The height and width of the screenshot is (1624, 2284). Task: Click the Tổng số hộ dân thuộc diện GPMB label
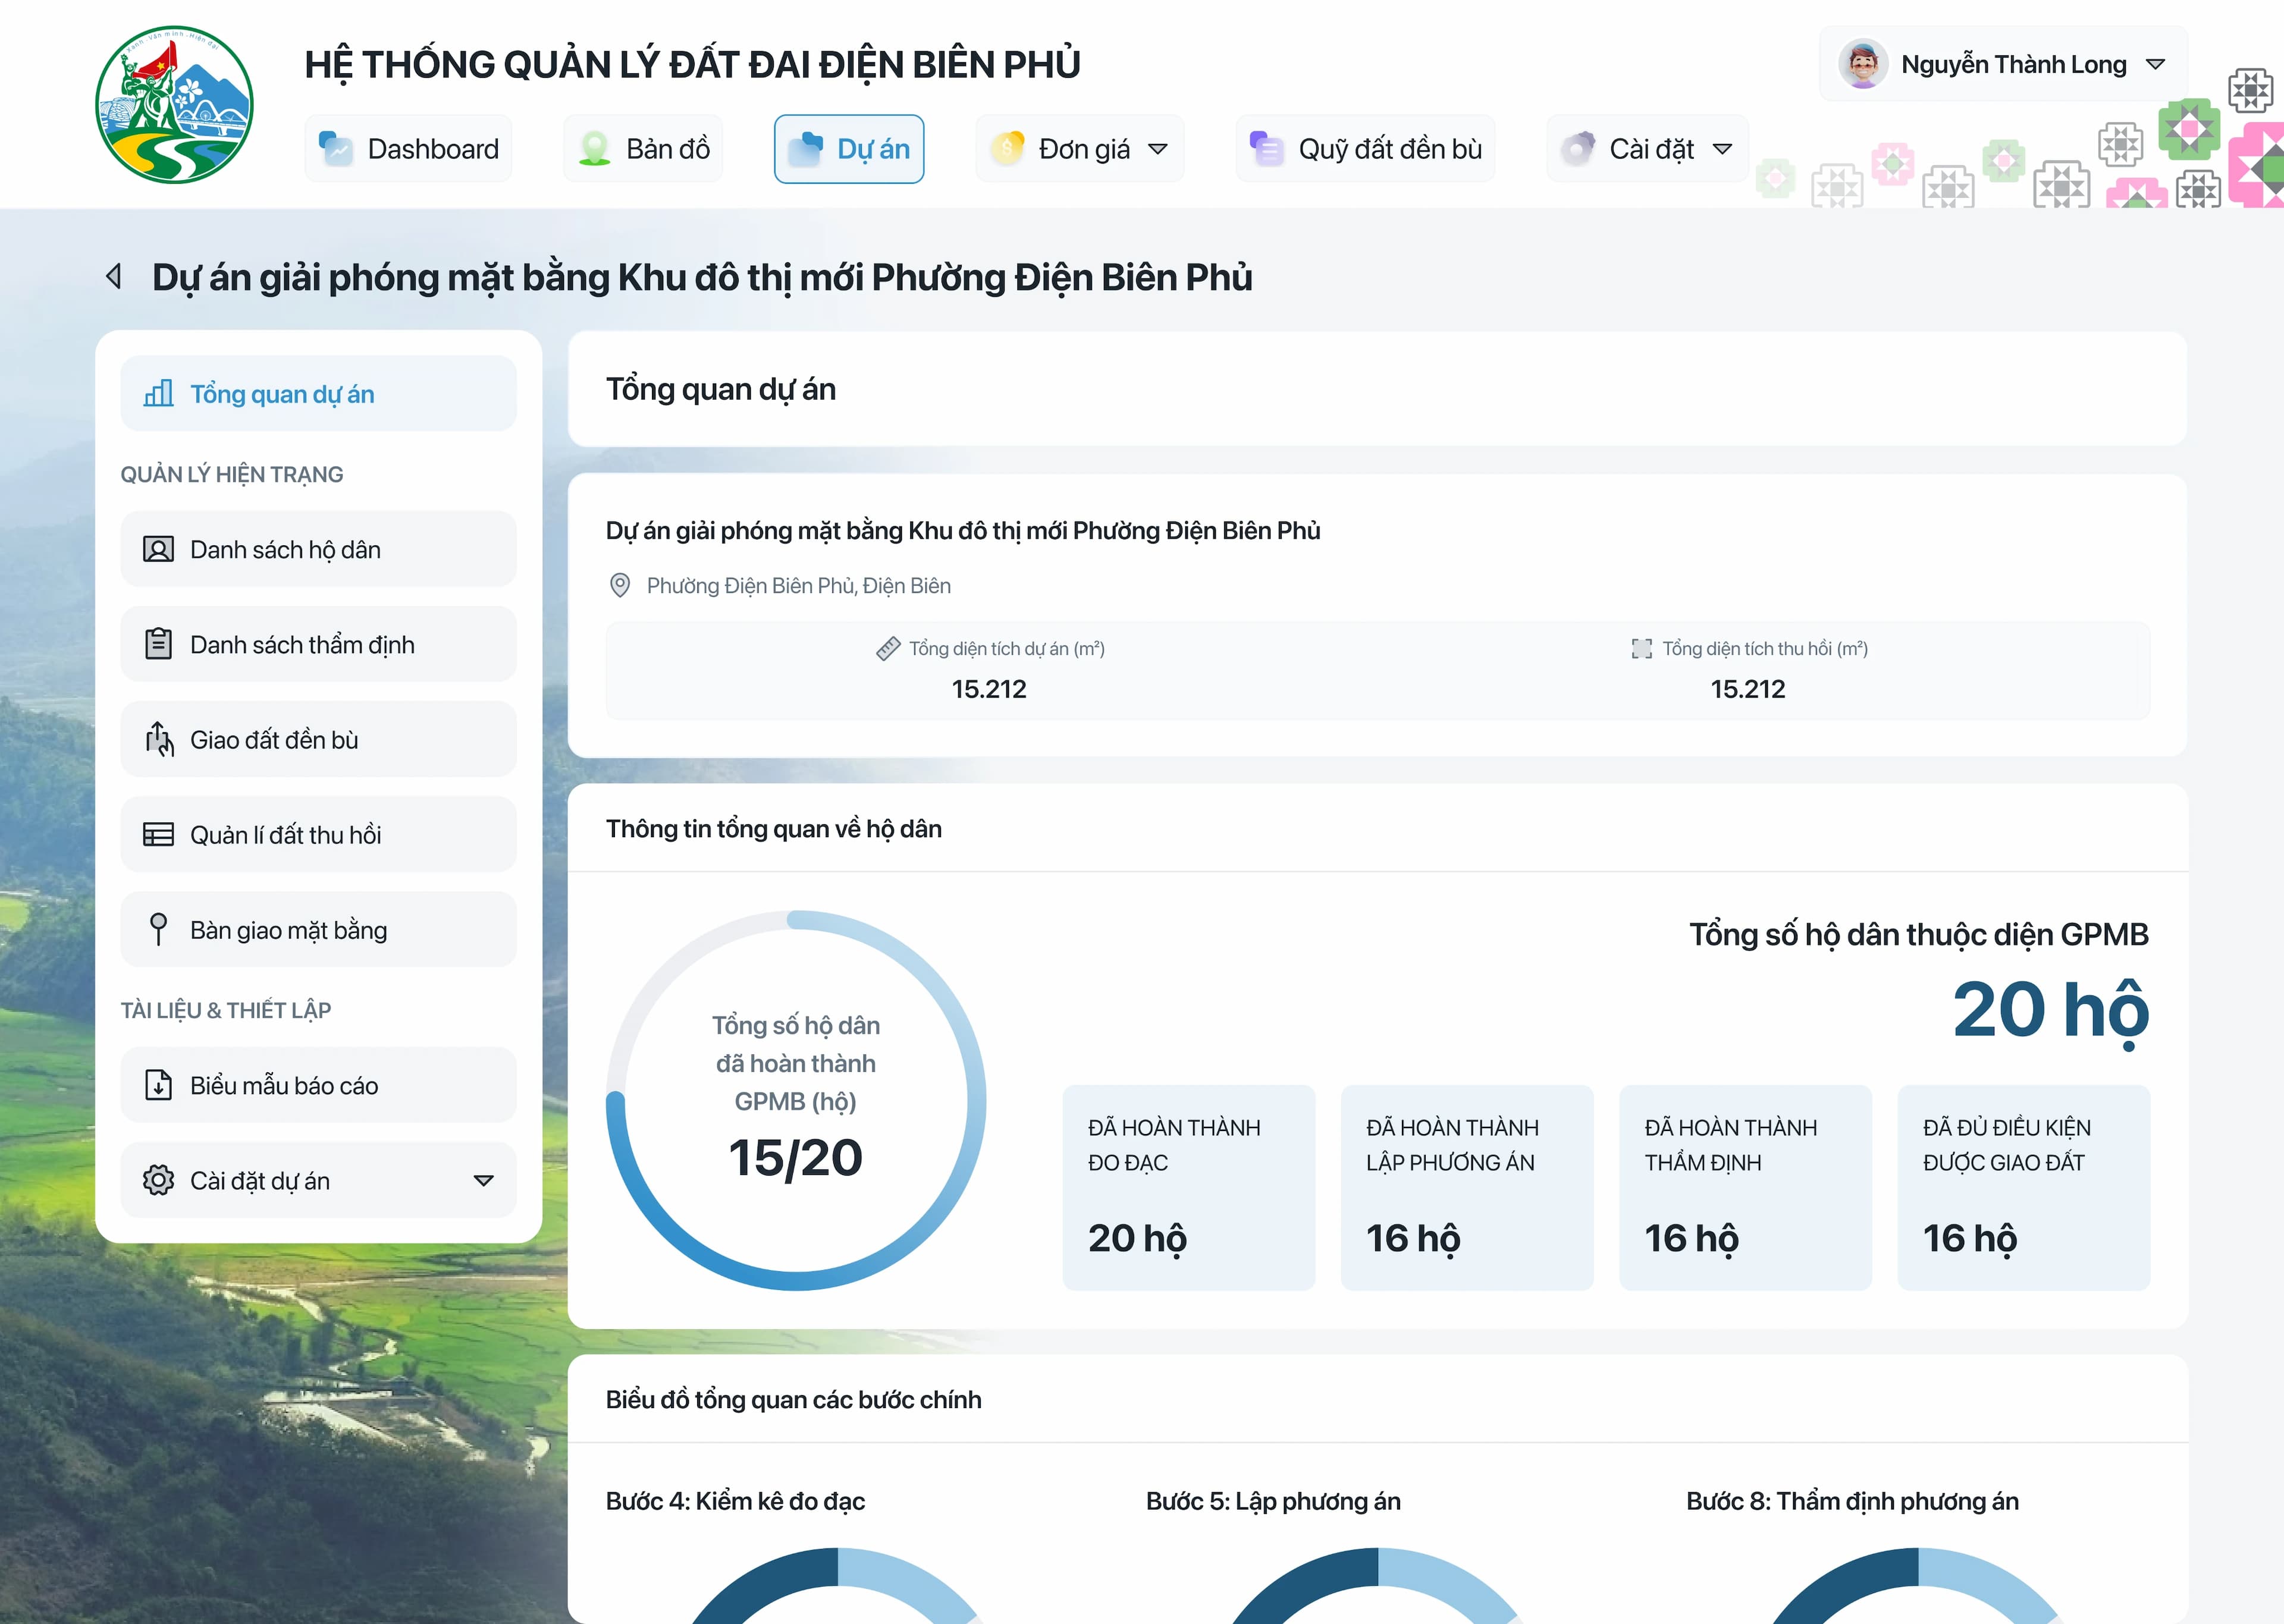(x=1919, y=934)
